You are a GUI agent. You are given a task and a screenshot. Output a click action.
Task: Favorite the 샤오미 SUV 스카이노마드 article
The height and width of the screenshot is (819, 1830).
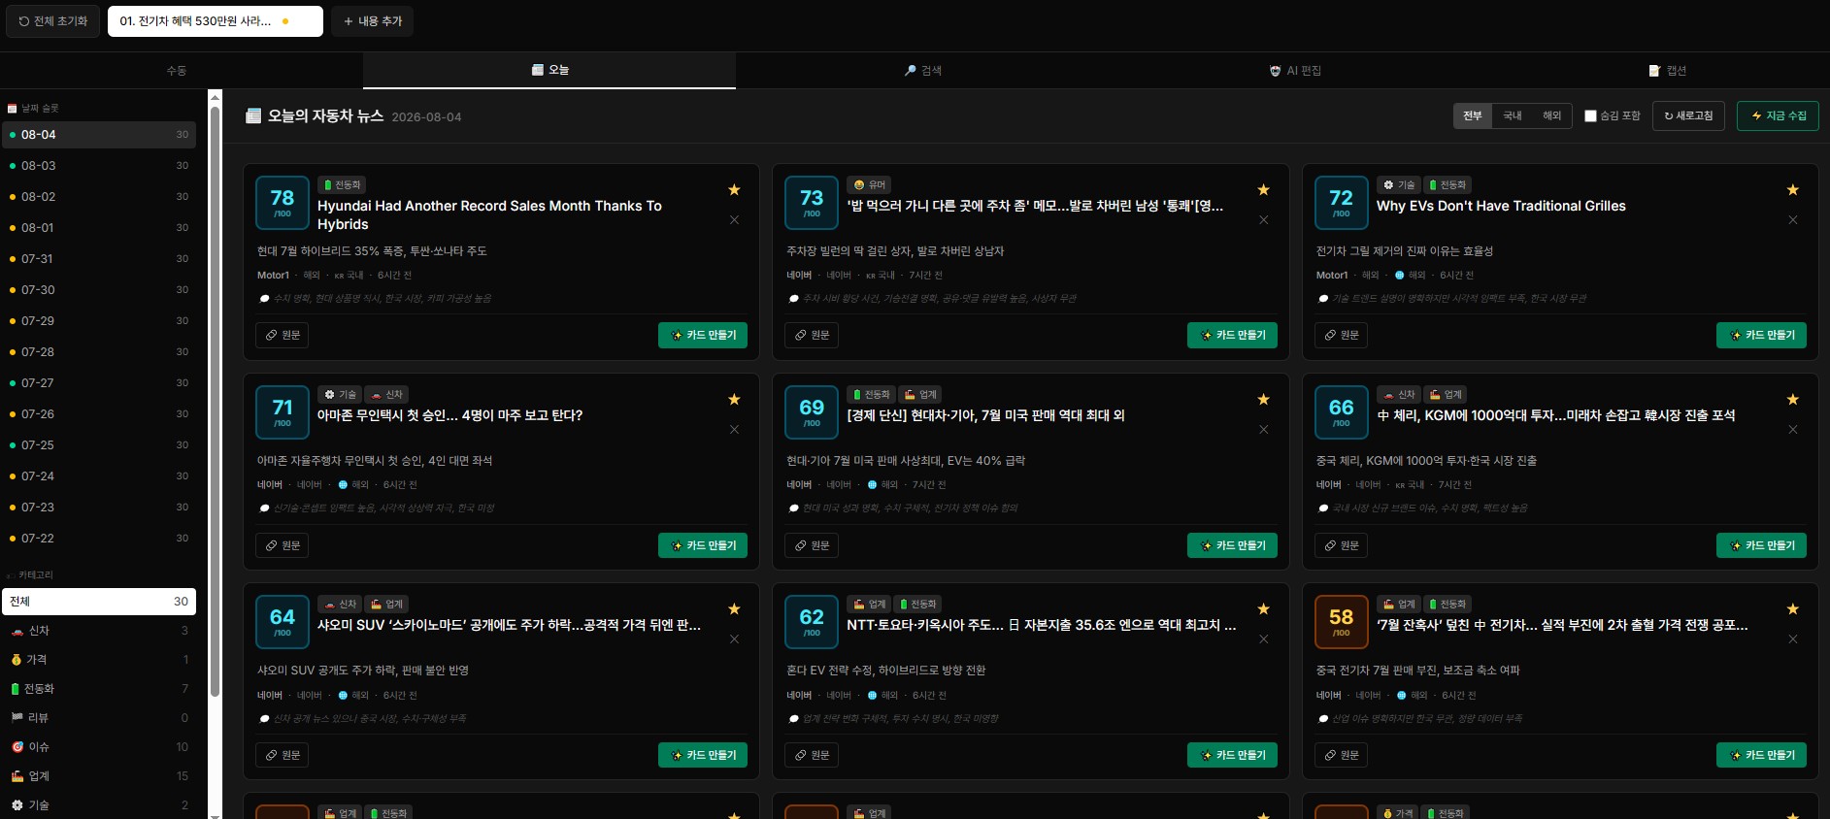(x=734, y=609)
